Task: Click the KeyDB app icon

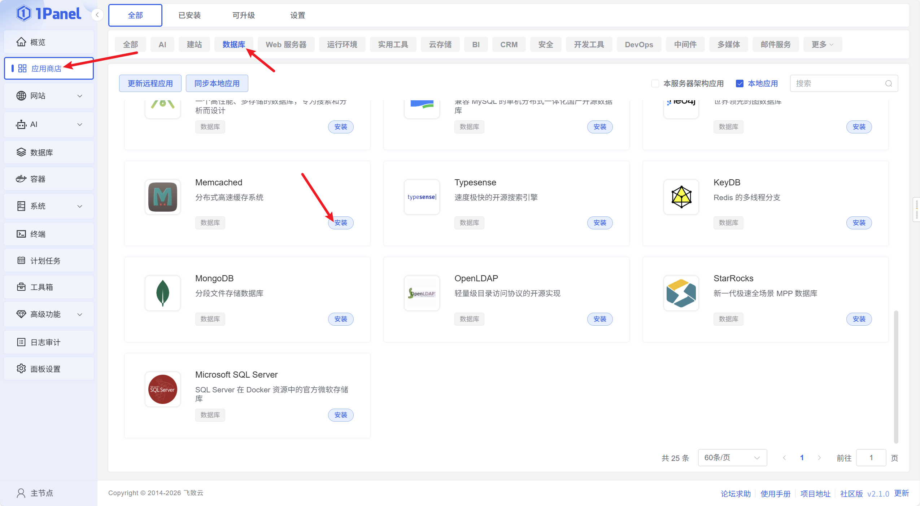Action: coord(681,197)
